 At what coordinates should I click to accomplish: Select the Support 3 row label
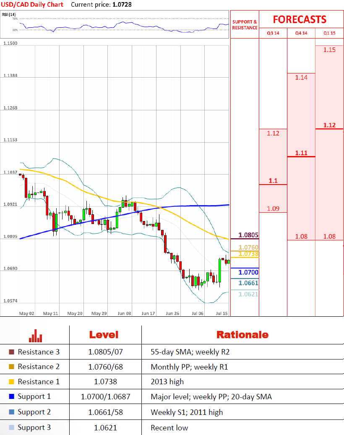coord(34,428)
